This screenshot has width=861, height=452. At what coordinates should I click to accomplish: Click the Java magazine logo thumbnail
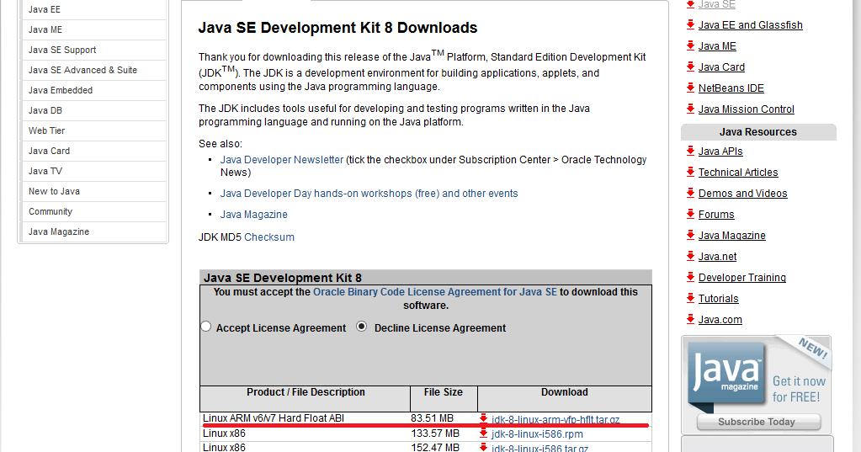727,375
